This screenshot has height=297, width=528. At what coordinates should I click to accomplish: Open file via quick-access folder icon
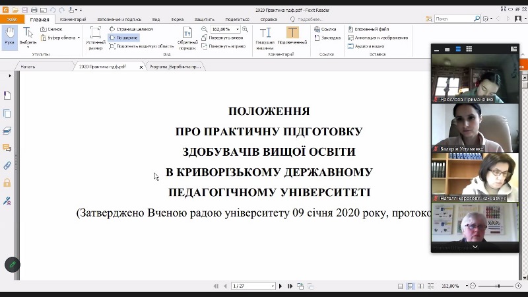point(15,10)
